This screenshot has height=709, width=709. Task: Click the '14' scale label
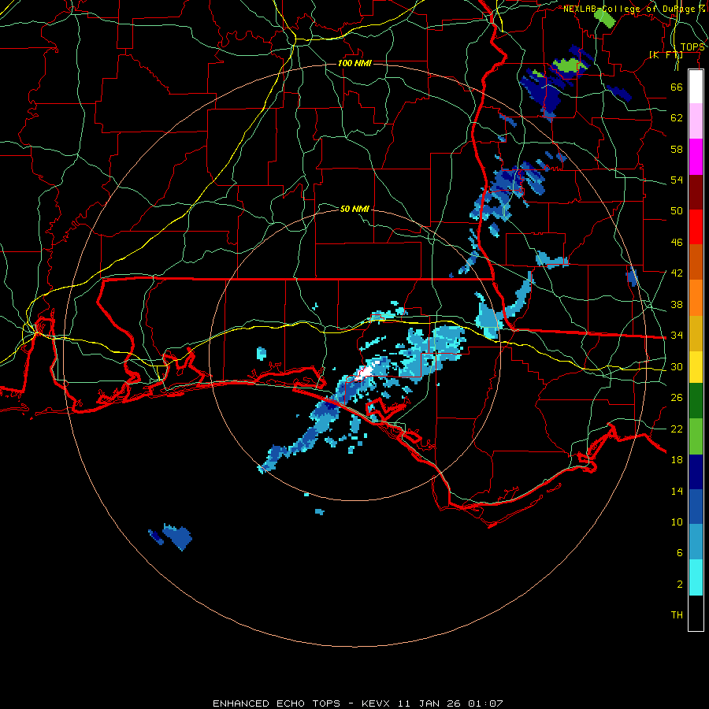coord(677,491)
